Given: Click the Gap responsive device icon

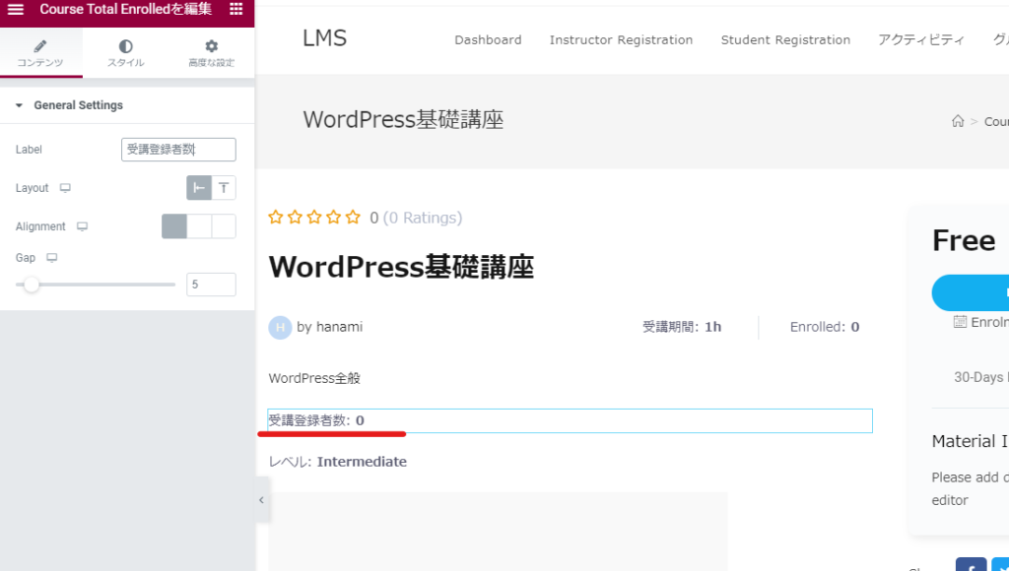Looking at the screenshot, I should click(52, 258).
